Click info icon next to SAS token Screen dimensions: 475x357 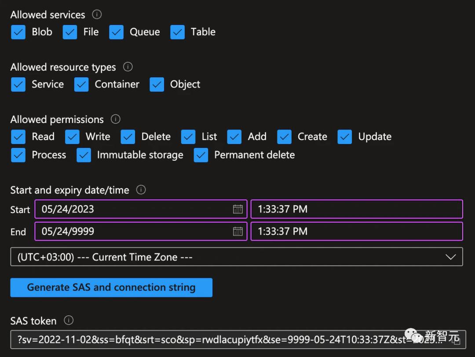(68, 321)
